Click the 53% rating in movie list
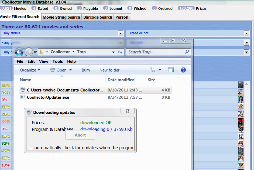 tap(6, 114)
